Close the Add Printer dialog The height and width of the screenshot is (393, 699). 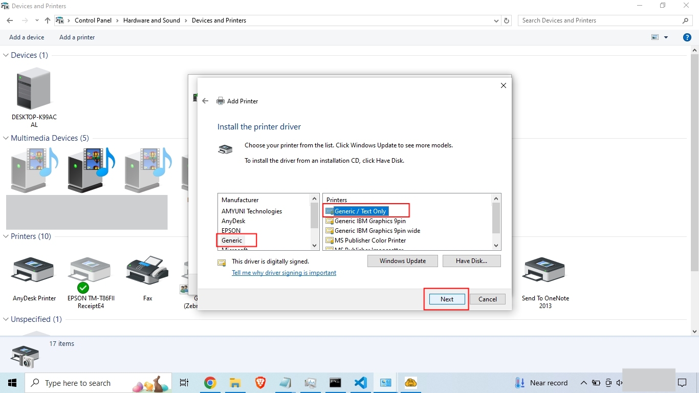point(504,85)
